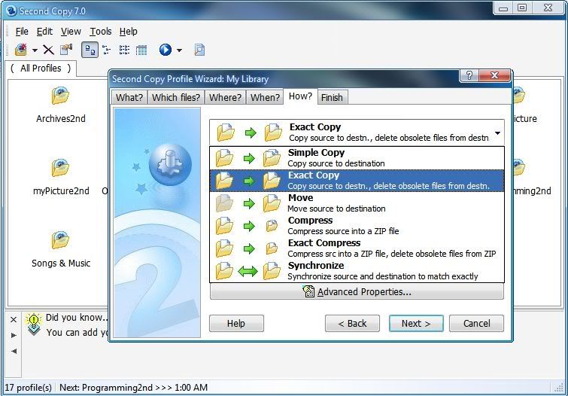Select the myPicture2nd profile icon

coord(60,168)
